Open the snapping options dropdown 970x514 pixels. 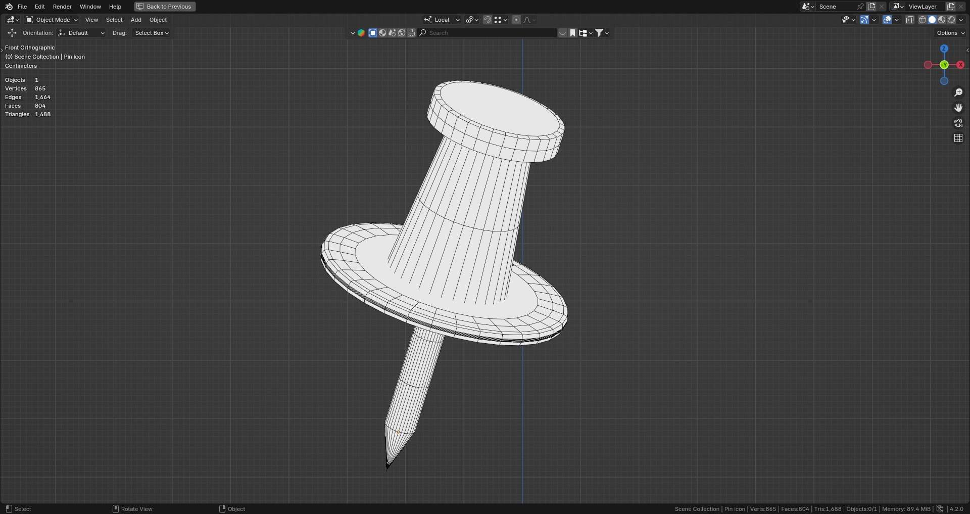coord(501,20)
